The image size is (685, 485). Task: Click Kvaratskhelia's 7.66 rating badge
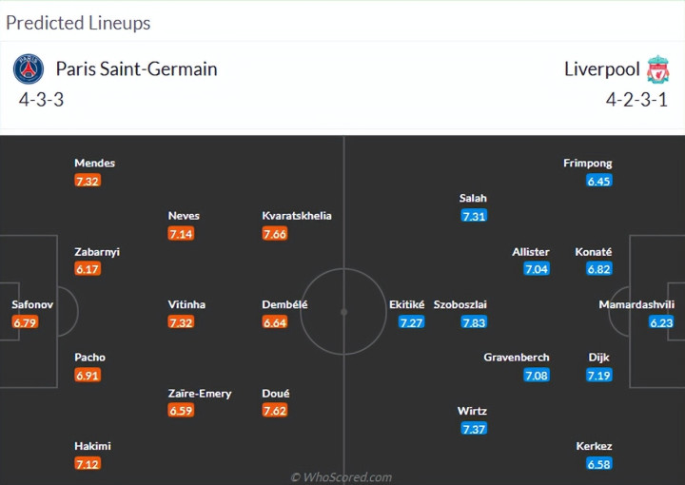(x=274, y=234)
